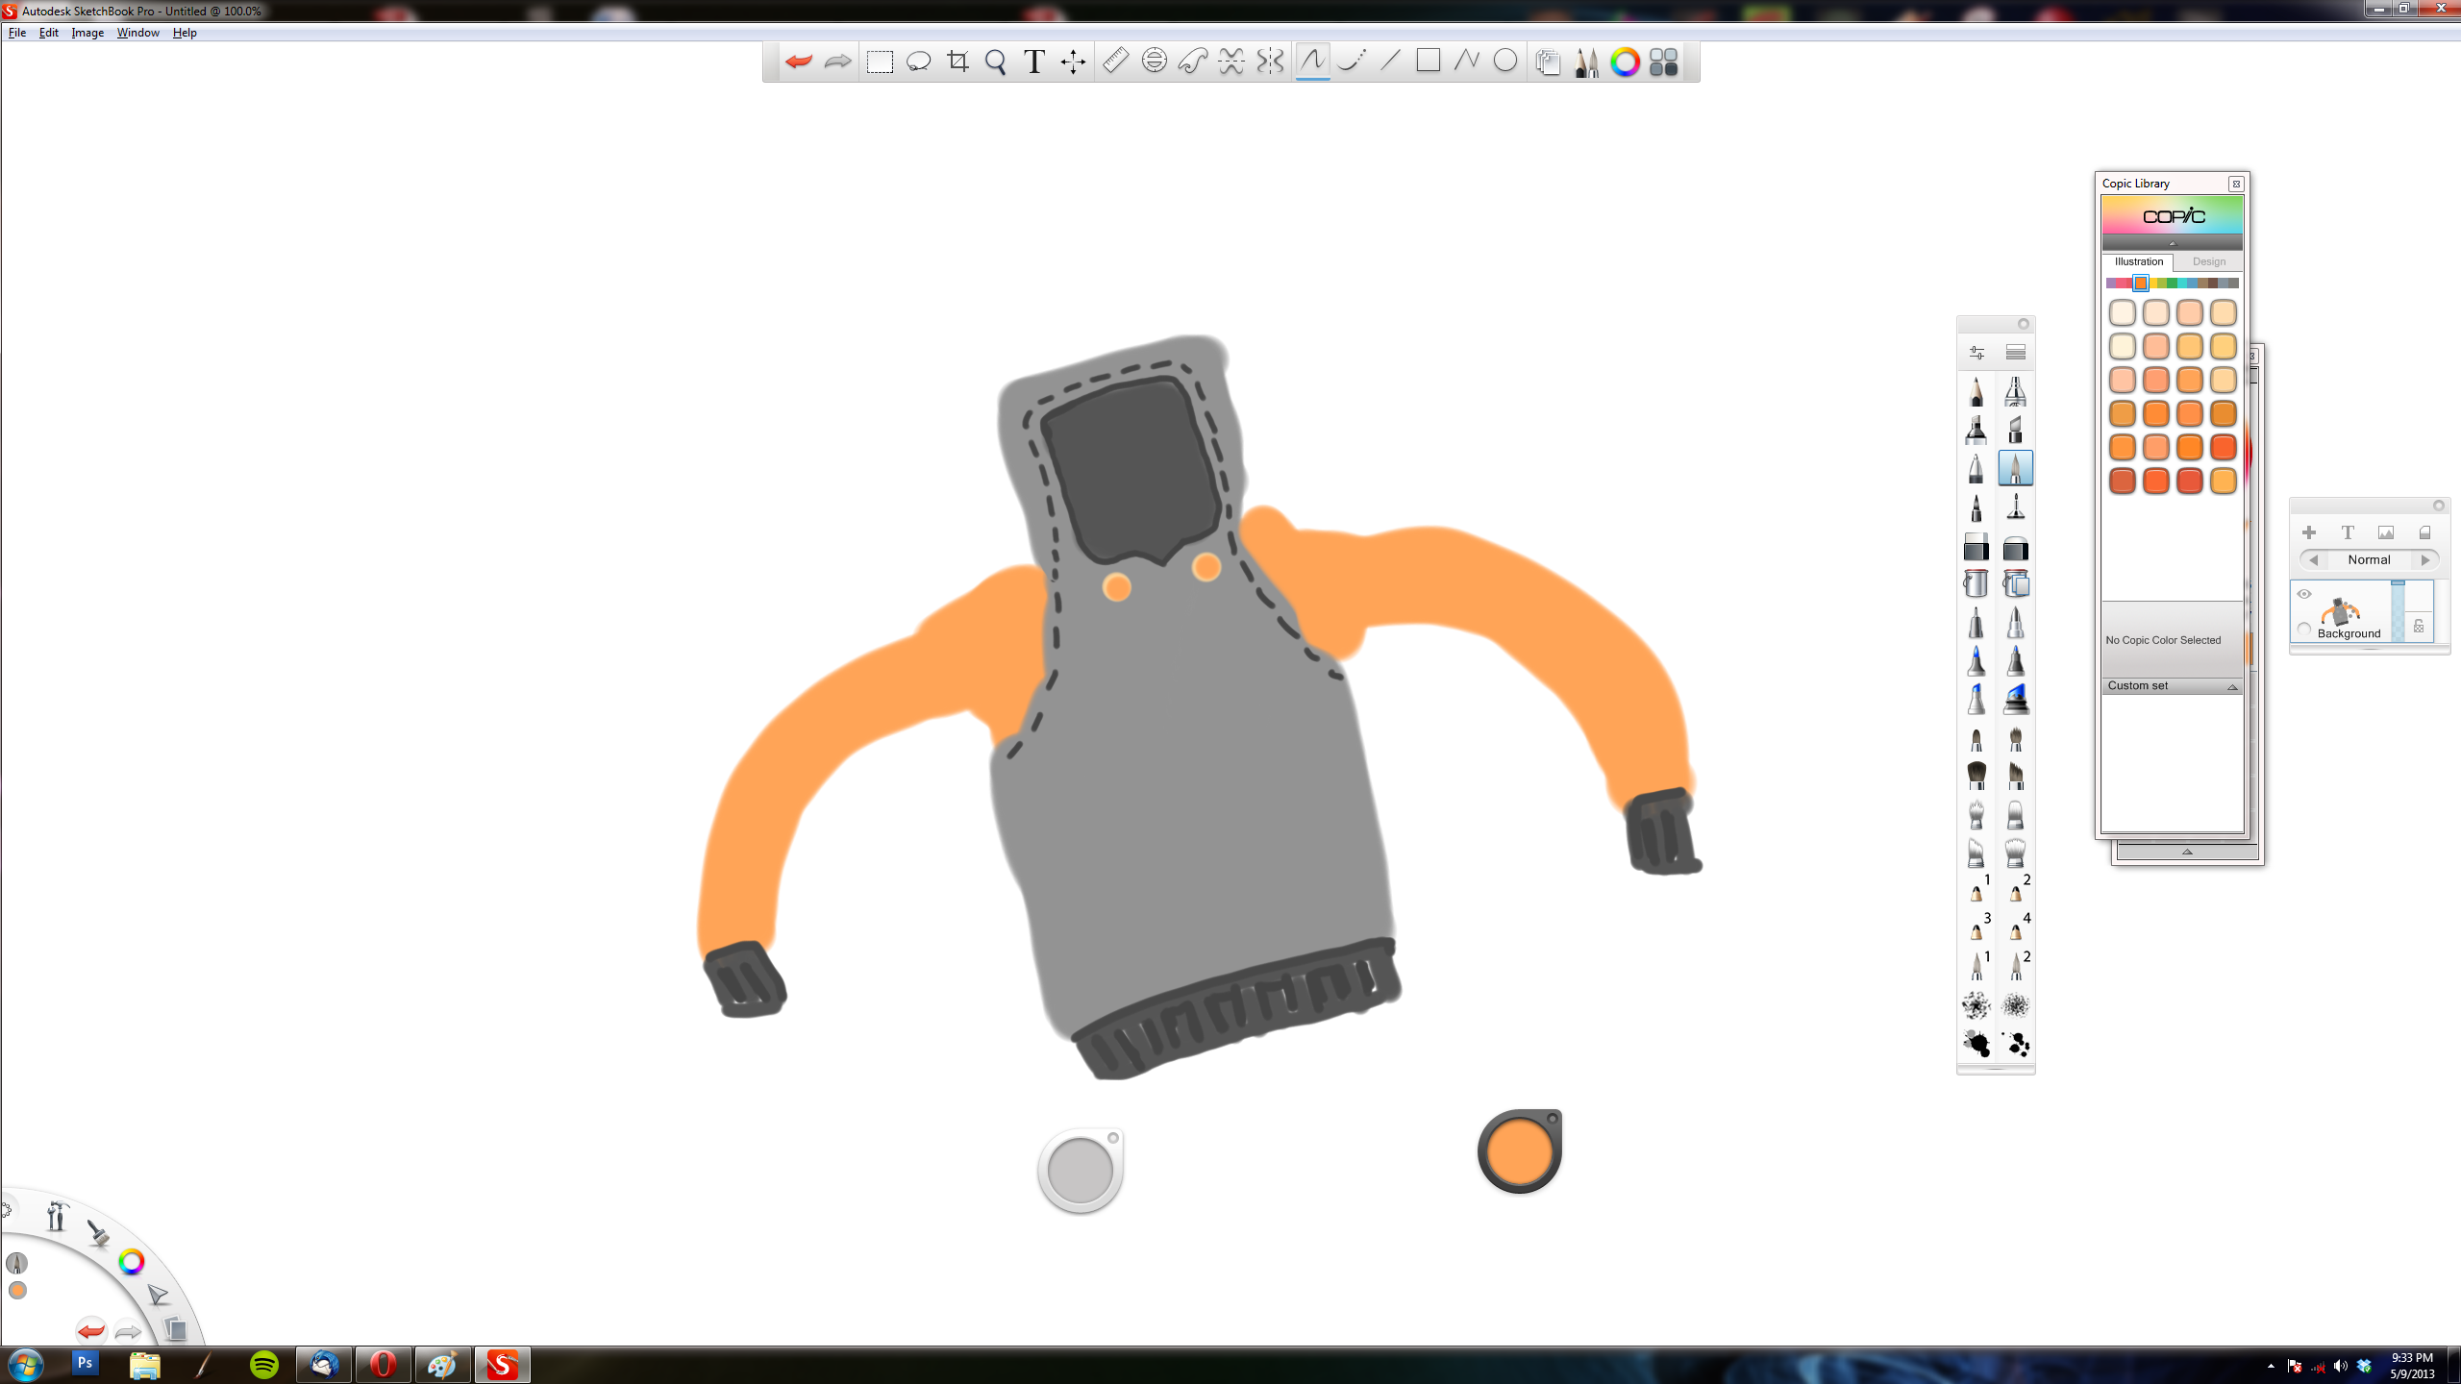Hide the Background layer with eye icon
This screenshot has width=2461, height=1384.
[x=2304, y=594]
